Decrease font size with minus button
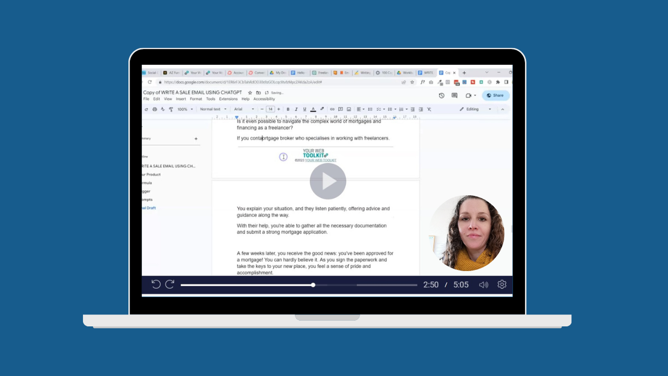This screenshot has width=668, height=376. tap(262, 109)
